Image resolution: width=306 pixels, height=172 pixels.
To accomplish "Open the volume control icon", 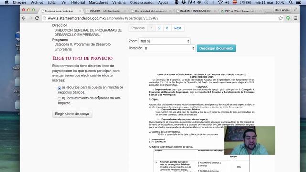I will coord(227,2).
